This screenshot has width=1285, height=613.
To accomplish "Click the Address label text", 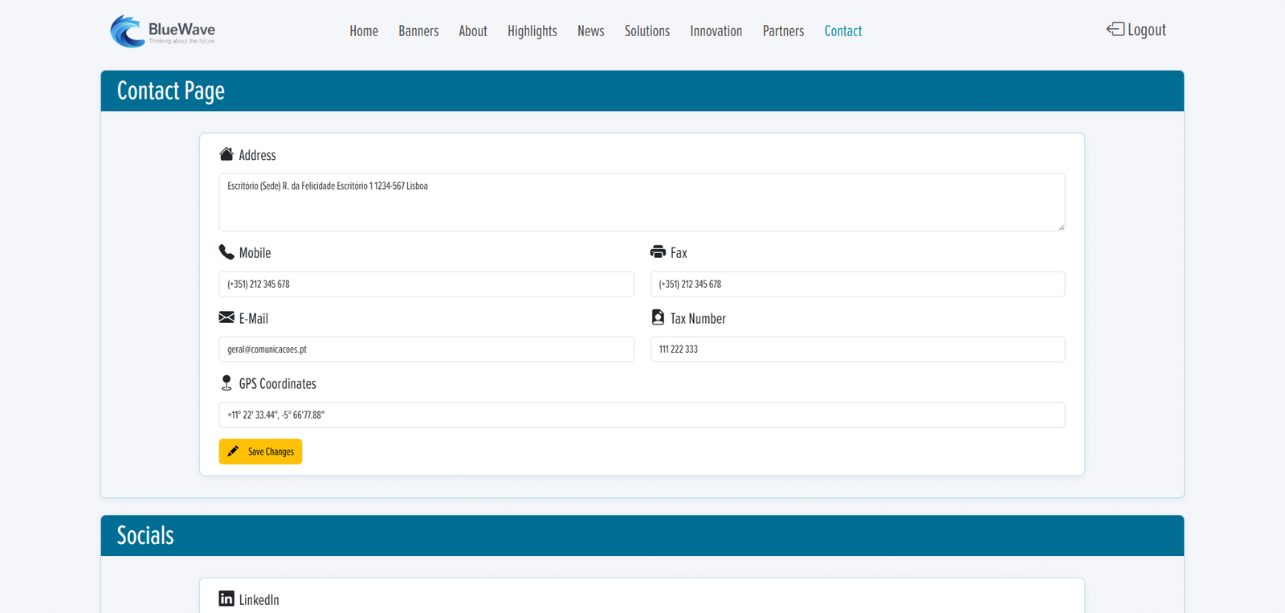I will 257,155.
